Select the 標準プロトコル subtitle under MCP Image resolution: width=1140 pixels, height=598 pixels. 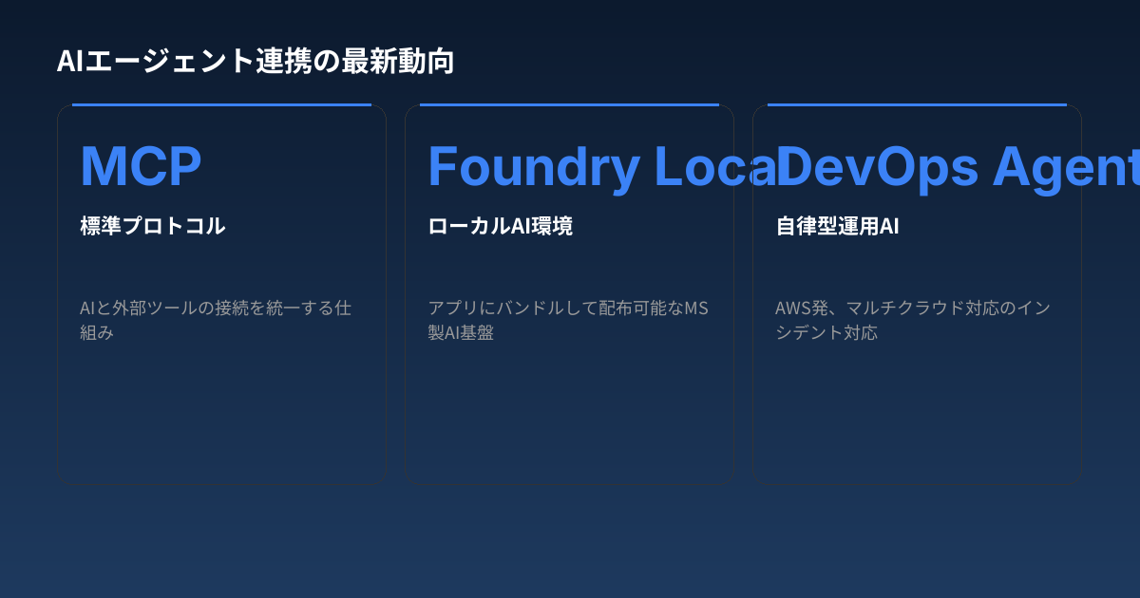pyautogui.click(x=152, y=226)
